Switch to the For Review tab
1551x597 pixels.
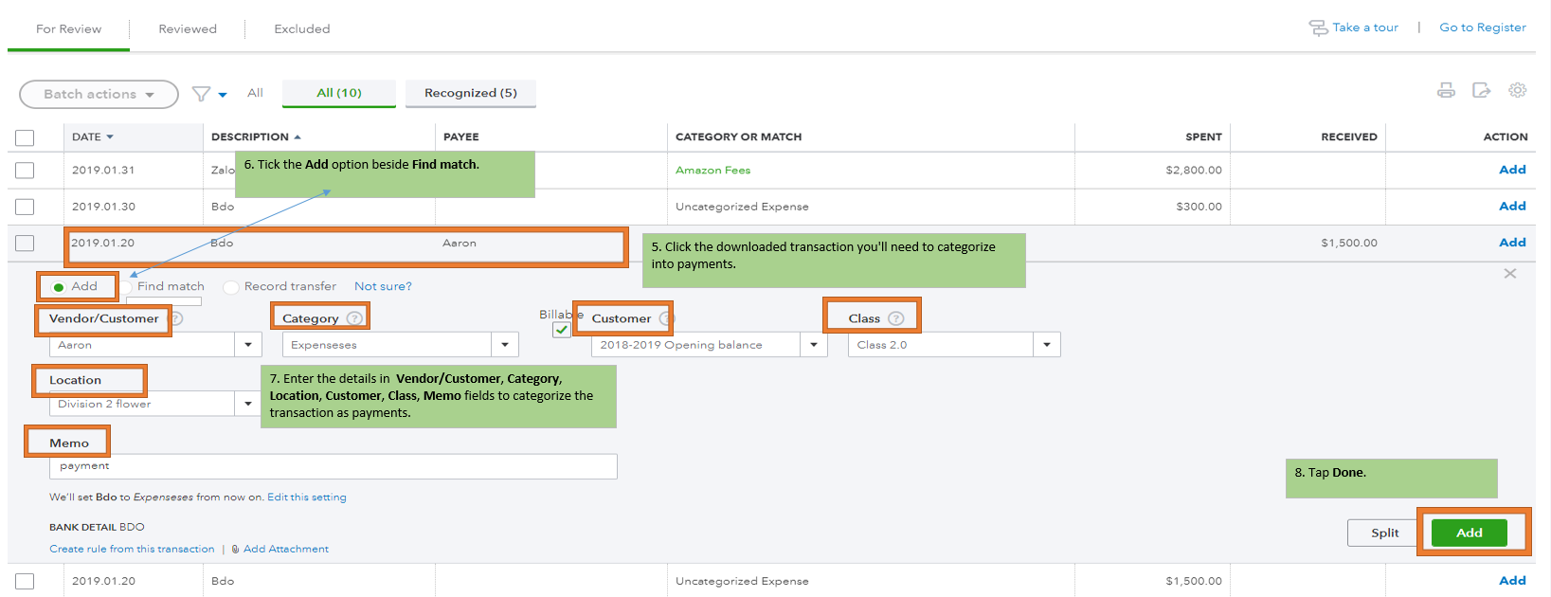(68, 28)
